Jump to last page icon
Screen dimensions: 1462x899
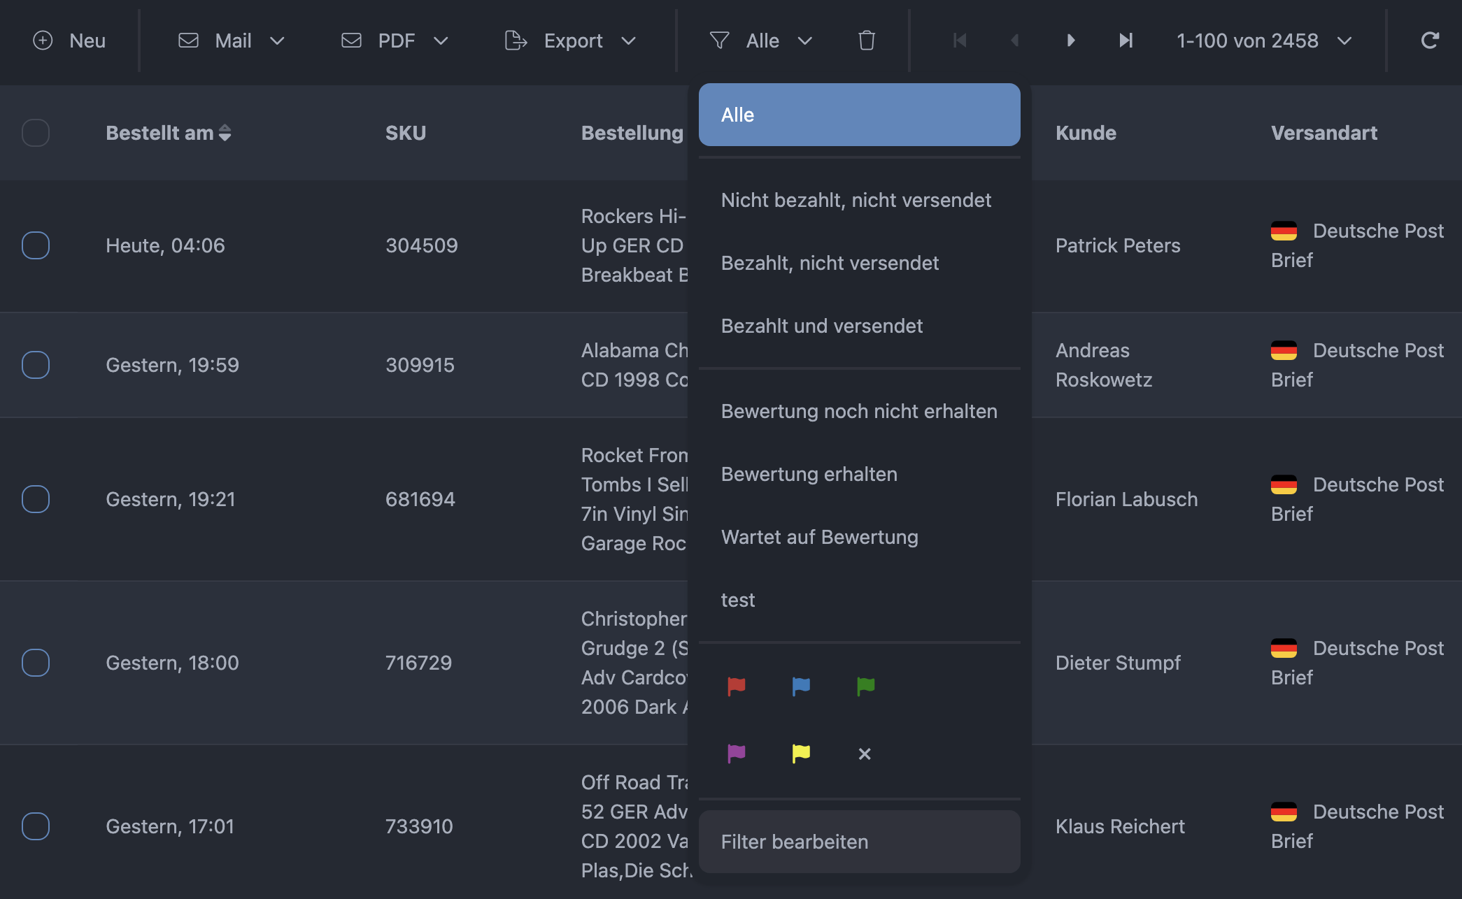pyautogui.click(x=1126, y=41)
